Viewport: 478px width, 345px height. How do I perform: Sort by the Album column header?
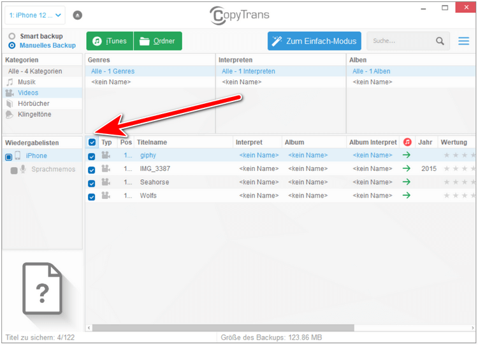coord(314,142)
